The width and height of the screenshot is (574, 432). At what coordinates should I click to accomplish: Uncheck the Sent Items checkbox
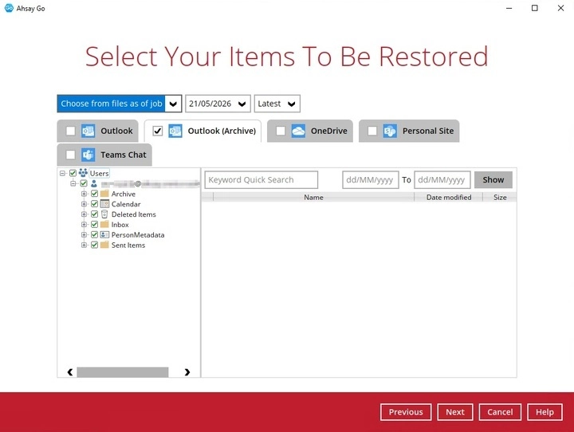[x=94, y=245]
